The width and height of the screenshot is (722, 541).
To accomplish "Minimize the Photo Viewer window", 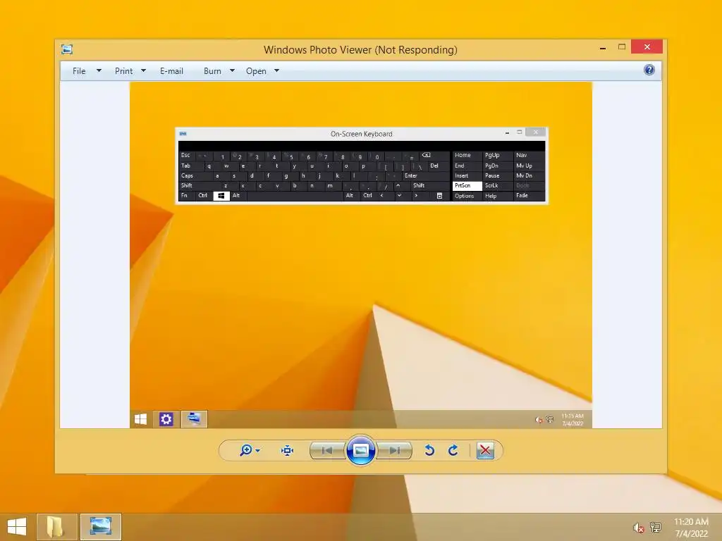I will point(603,48).
